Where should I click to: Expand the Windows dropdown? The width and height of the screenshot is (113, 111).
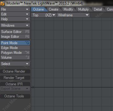tap(15, 25)
